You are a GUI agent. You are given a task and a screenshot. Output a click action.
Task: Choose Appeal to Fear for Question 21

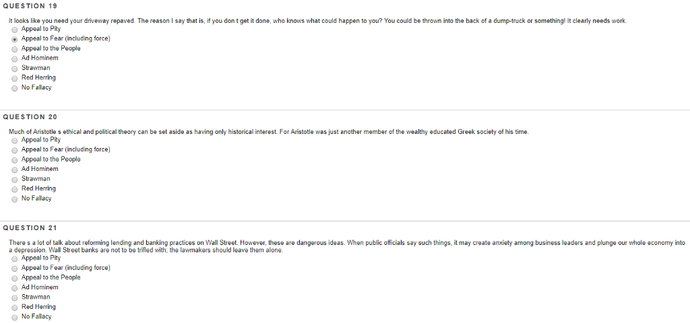(15, 268)
